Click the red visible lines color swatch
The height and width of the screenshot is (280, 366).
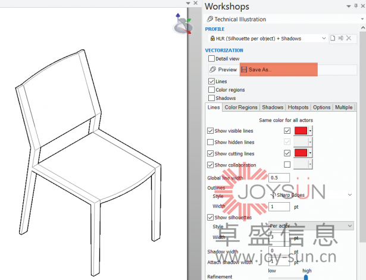pyautogui.click(x=301, y=131)
